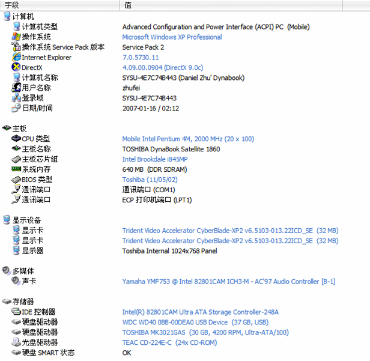Open the Toshiba (11/05/02) BIOS link
370x361 pixels.
pyautogui.click(x=150, y=180)
